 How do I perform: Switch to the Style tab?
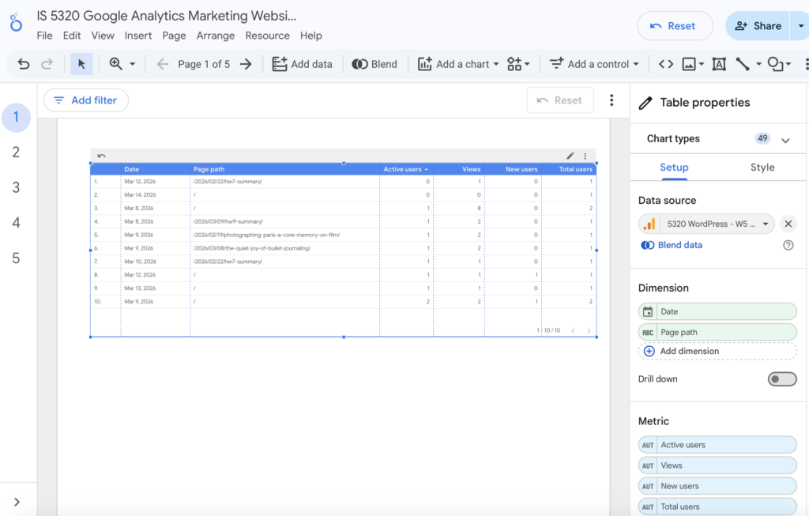762,168
